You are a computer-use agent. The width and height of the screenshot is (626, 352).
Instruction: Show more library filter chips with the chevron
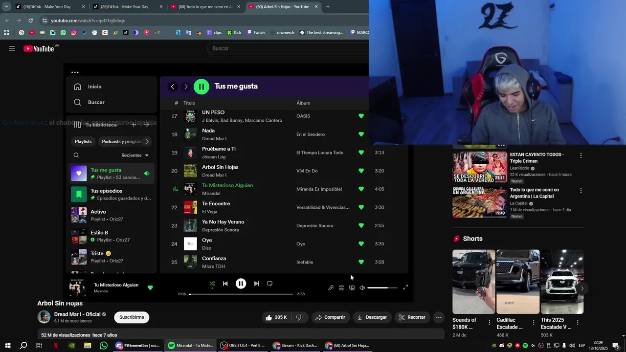147,142
